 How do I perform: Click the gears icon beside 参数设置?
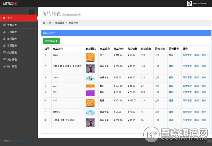coord(5,25)
